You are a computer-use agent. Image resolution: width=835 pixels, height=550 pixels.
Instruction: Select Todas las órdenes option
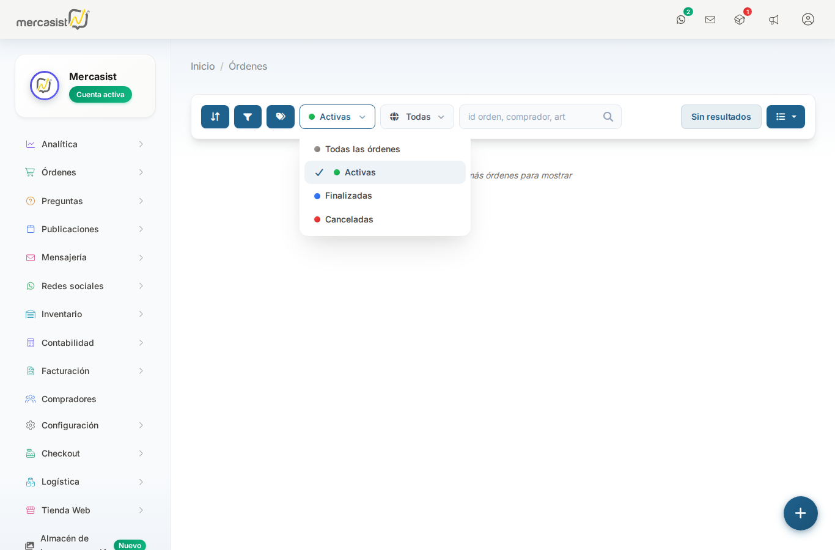pos(362,149)
